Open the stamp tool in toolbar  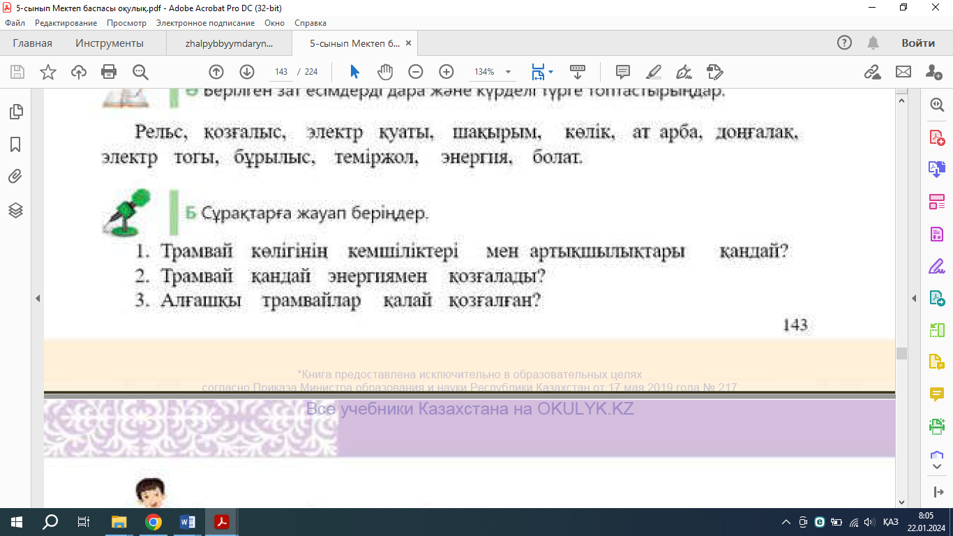[x=714, y=72]
